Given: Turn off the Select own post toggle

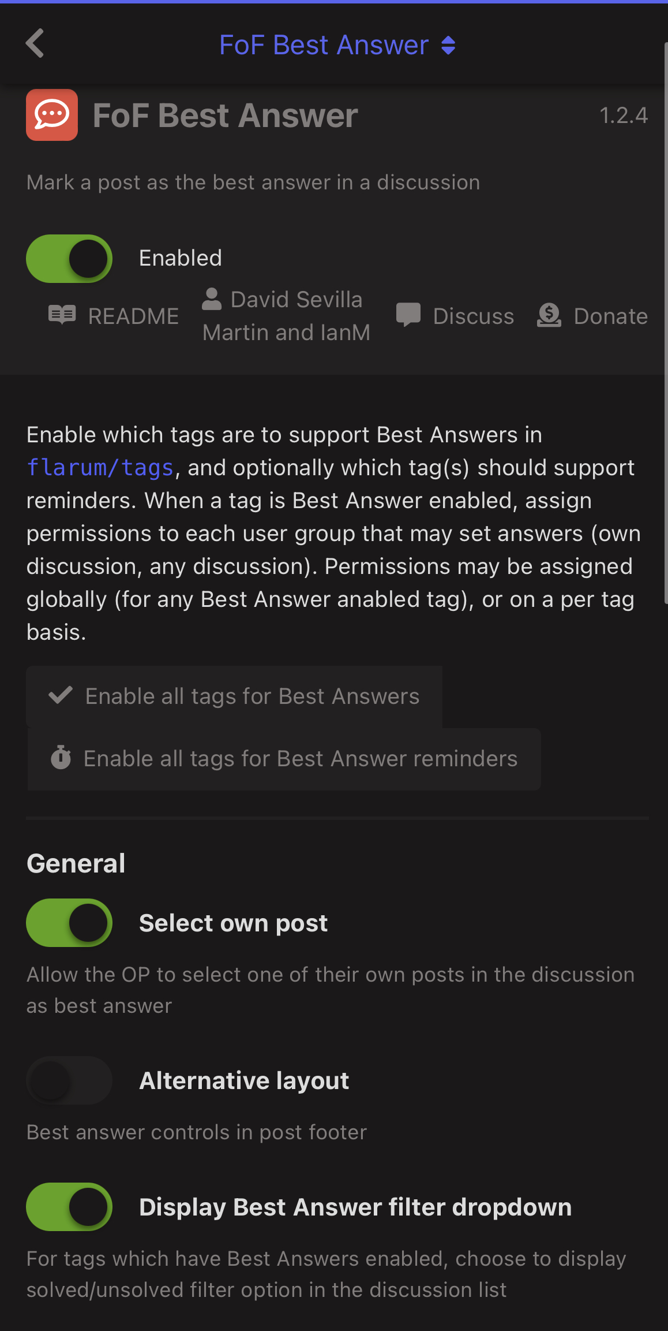Looking at the screenshot, I should [x=69, y=922].
